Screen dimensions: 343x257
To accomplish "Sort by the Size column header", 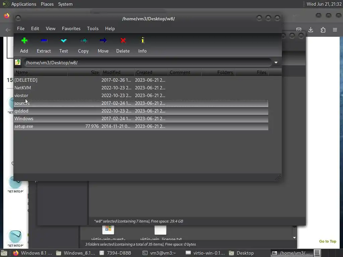I will coord(84,72).
